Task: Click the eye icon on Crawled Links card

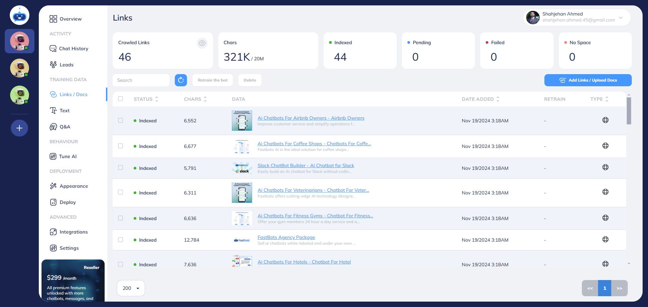Action: (x=202, y=43)
